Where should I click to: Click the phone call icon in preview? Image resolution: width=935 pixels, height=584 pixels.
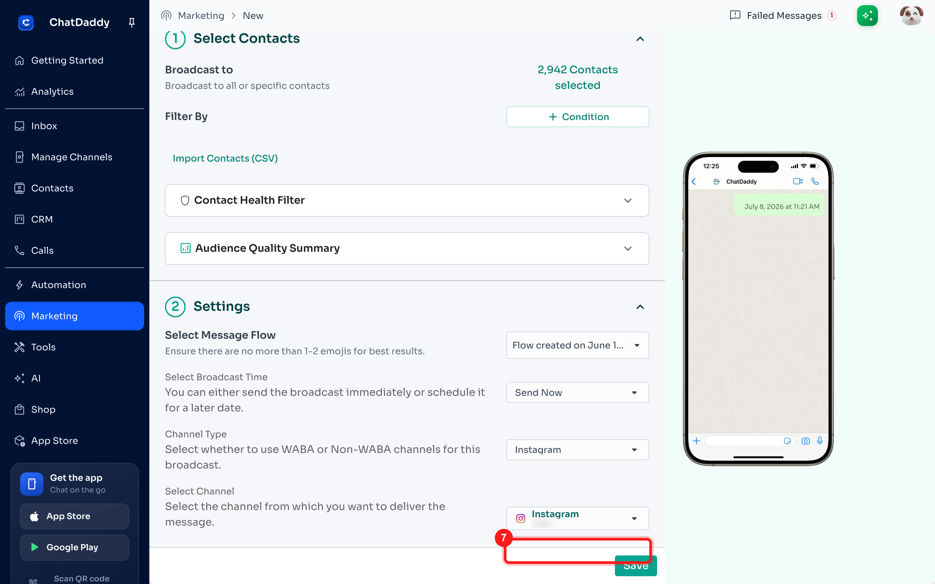pyautogui.click(x=815, y=181)
